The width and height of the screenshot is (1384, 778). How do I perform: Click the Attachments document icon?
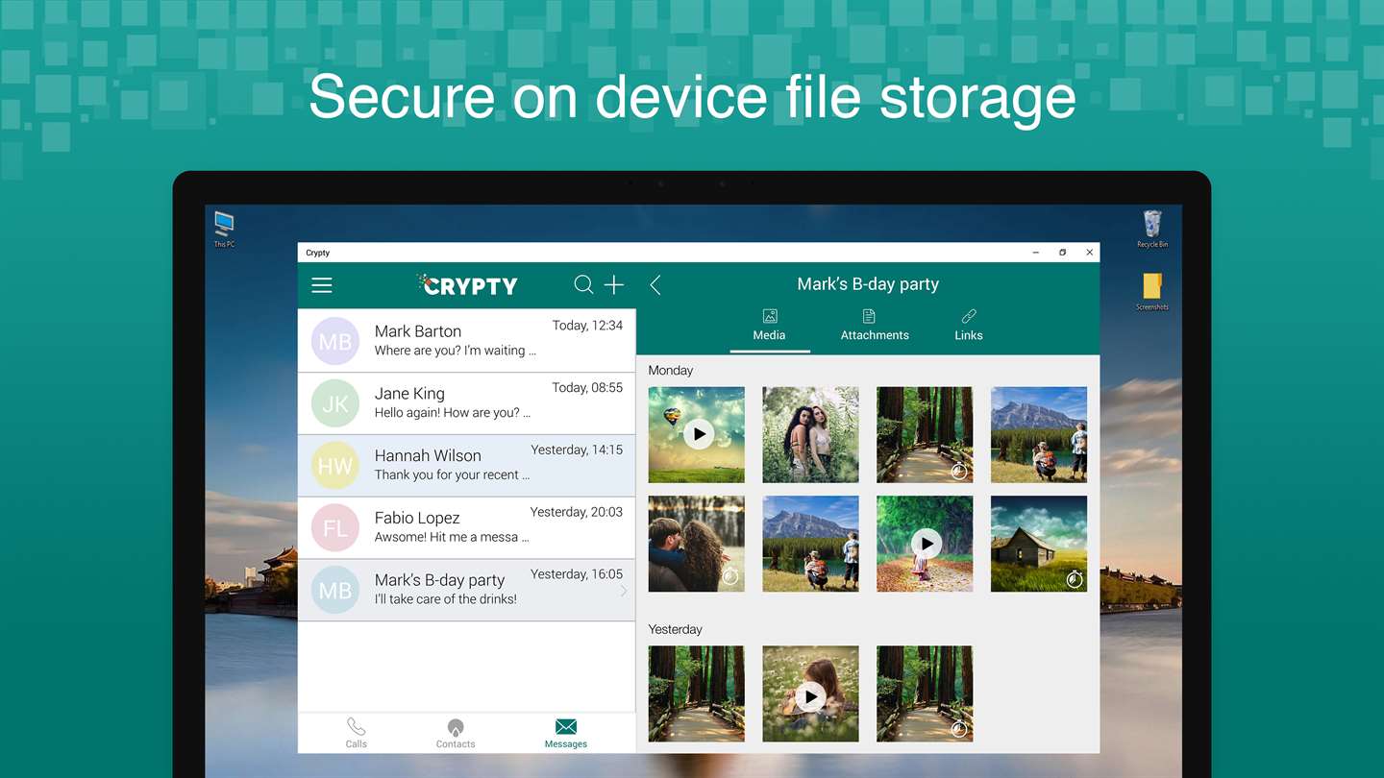[x=869, y=316]
